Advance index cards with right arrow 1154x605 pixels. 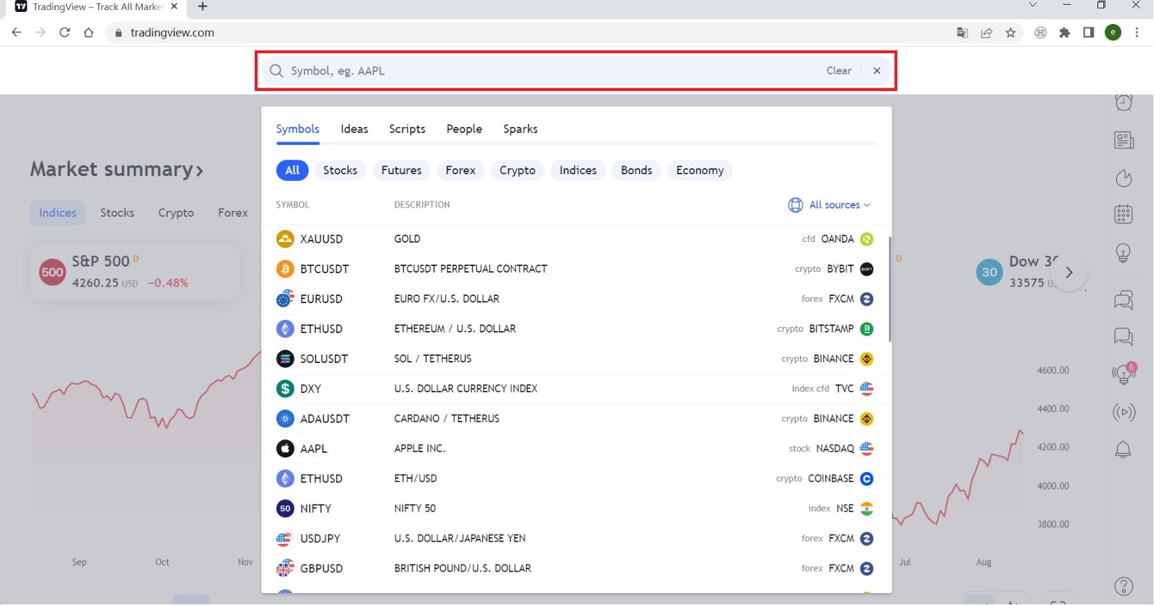1069,272
